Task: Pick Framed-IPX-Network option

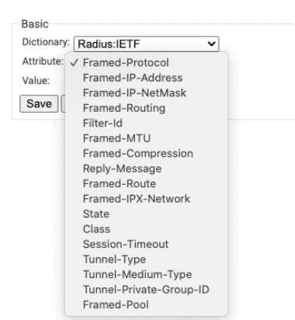Action: click(147, 199)
